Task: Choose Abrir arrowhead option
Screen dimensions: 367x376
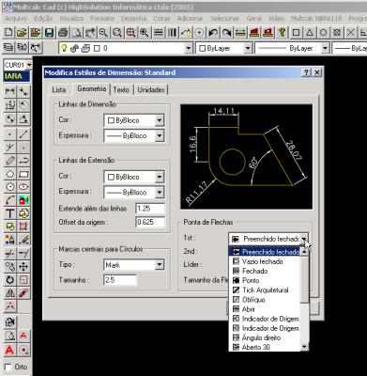Action: pos(265,309)
